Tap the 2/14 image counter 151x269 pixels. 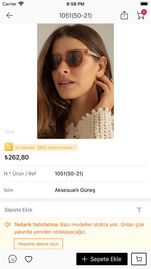9,132
